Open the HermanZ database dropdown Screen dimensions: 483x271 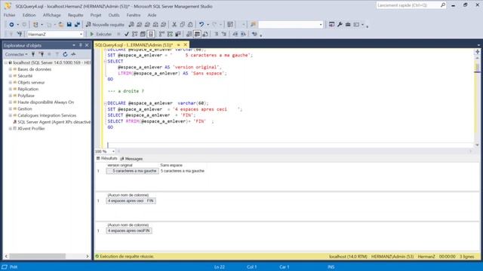tap(81, 35)
